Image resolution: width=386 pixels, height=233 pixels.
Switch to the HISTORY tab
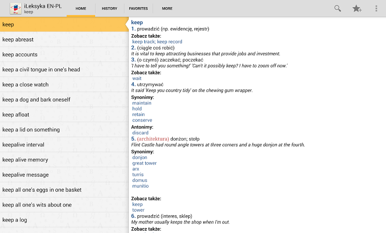110,9
